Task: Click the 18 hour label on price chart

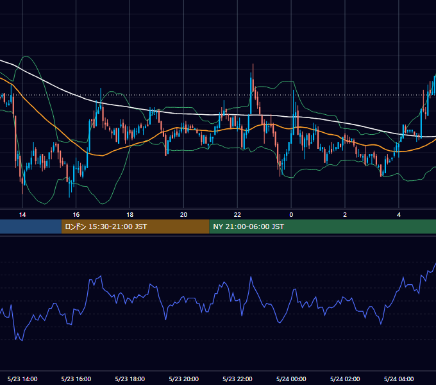Action: tap(130, 215)
